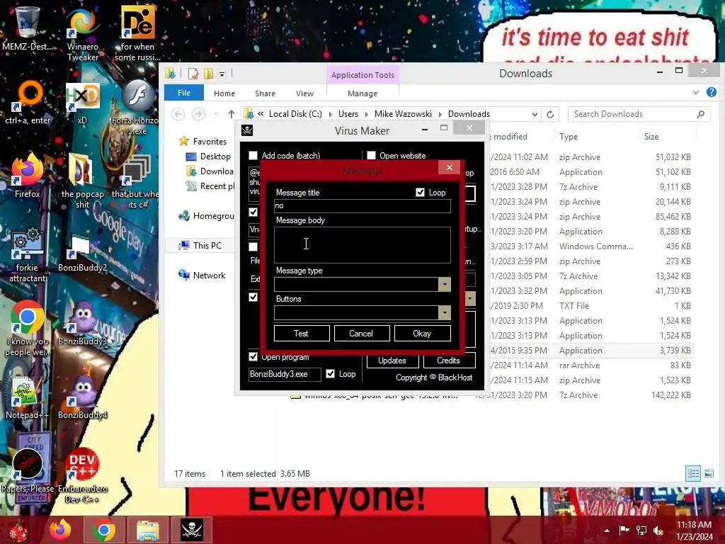Select Network in navigation pane
The height and width of the screenshot is (544, 725).
tap(202, 276)
